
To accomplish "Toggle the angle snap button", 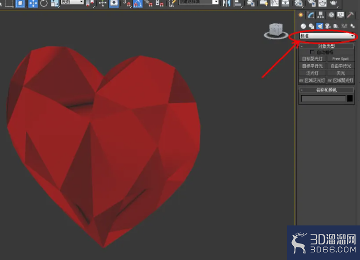I will [x=138, y=3].
